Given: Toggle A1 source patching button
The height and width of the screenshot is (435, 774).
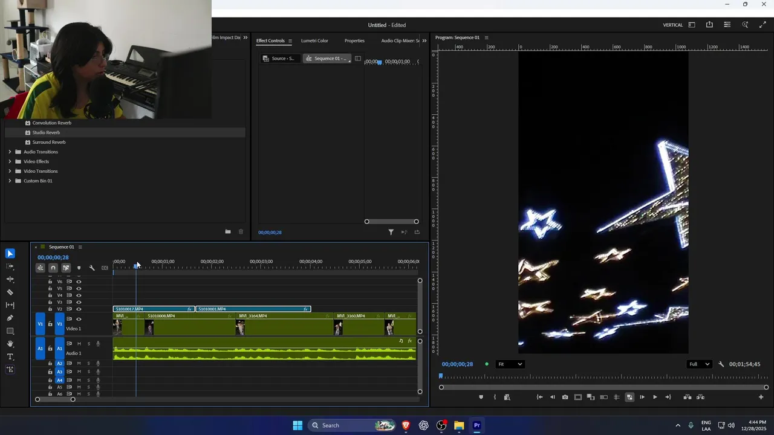Looking at the screenshot, I should tap(41, 349).
